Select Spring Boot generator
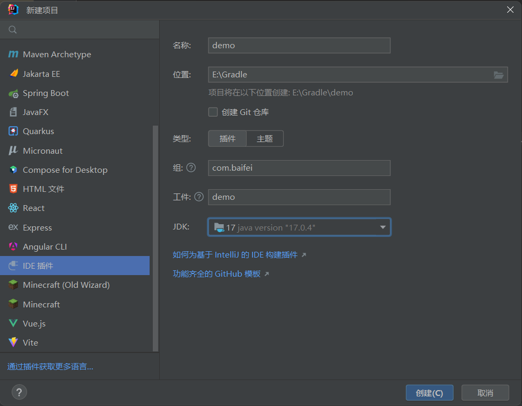 pyautogui.click(x=75, y=93)
